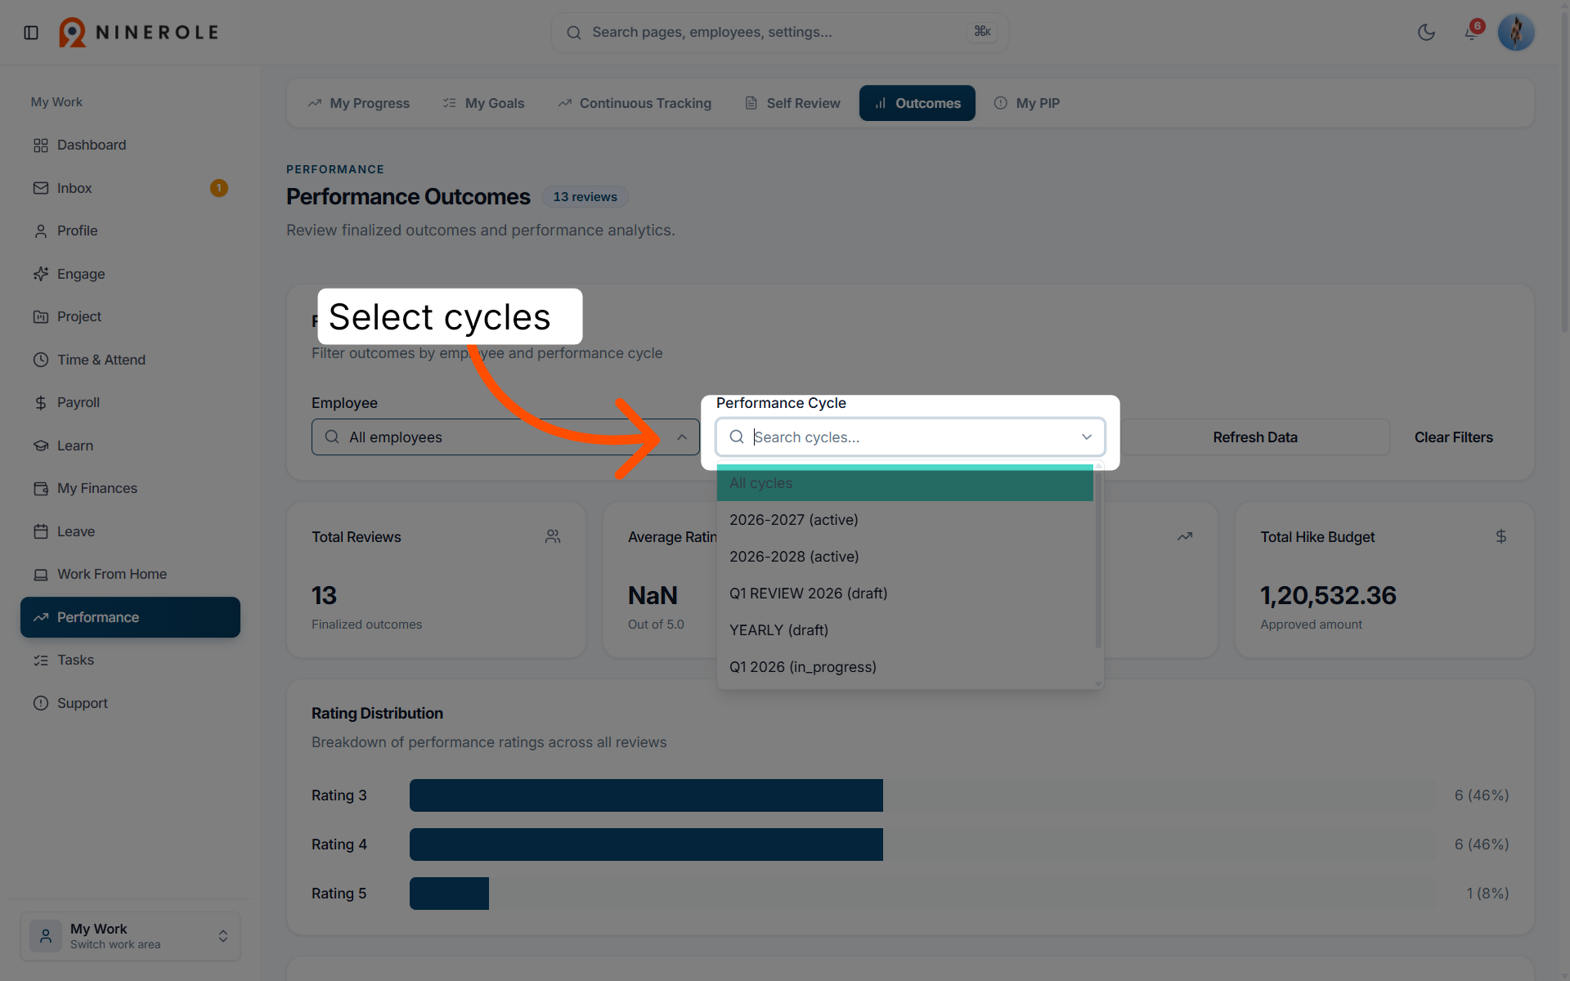Click the Ninerole logo

tap(139, 33)
